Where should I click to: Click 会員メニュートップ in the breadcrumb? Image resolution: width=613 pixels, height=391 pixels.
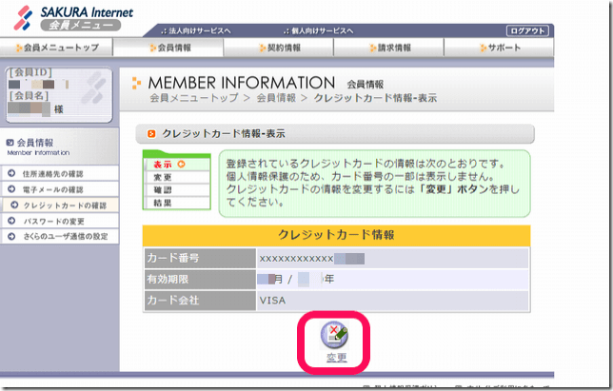[x=193, y=98]
